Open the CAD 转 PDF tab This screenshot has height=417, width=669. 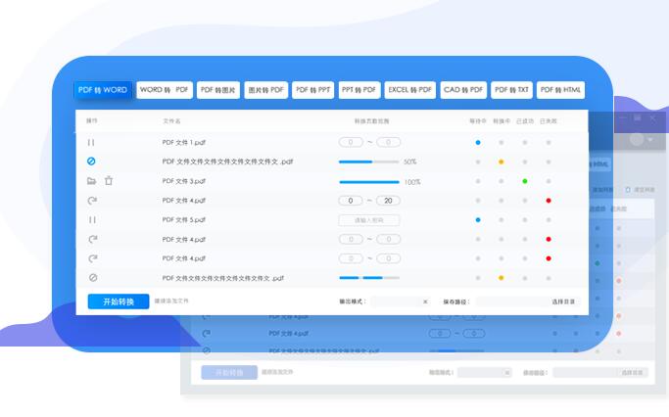pyautogui.click(x=462, y=90)
